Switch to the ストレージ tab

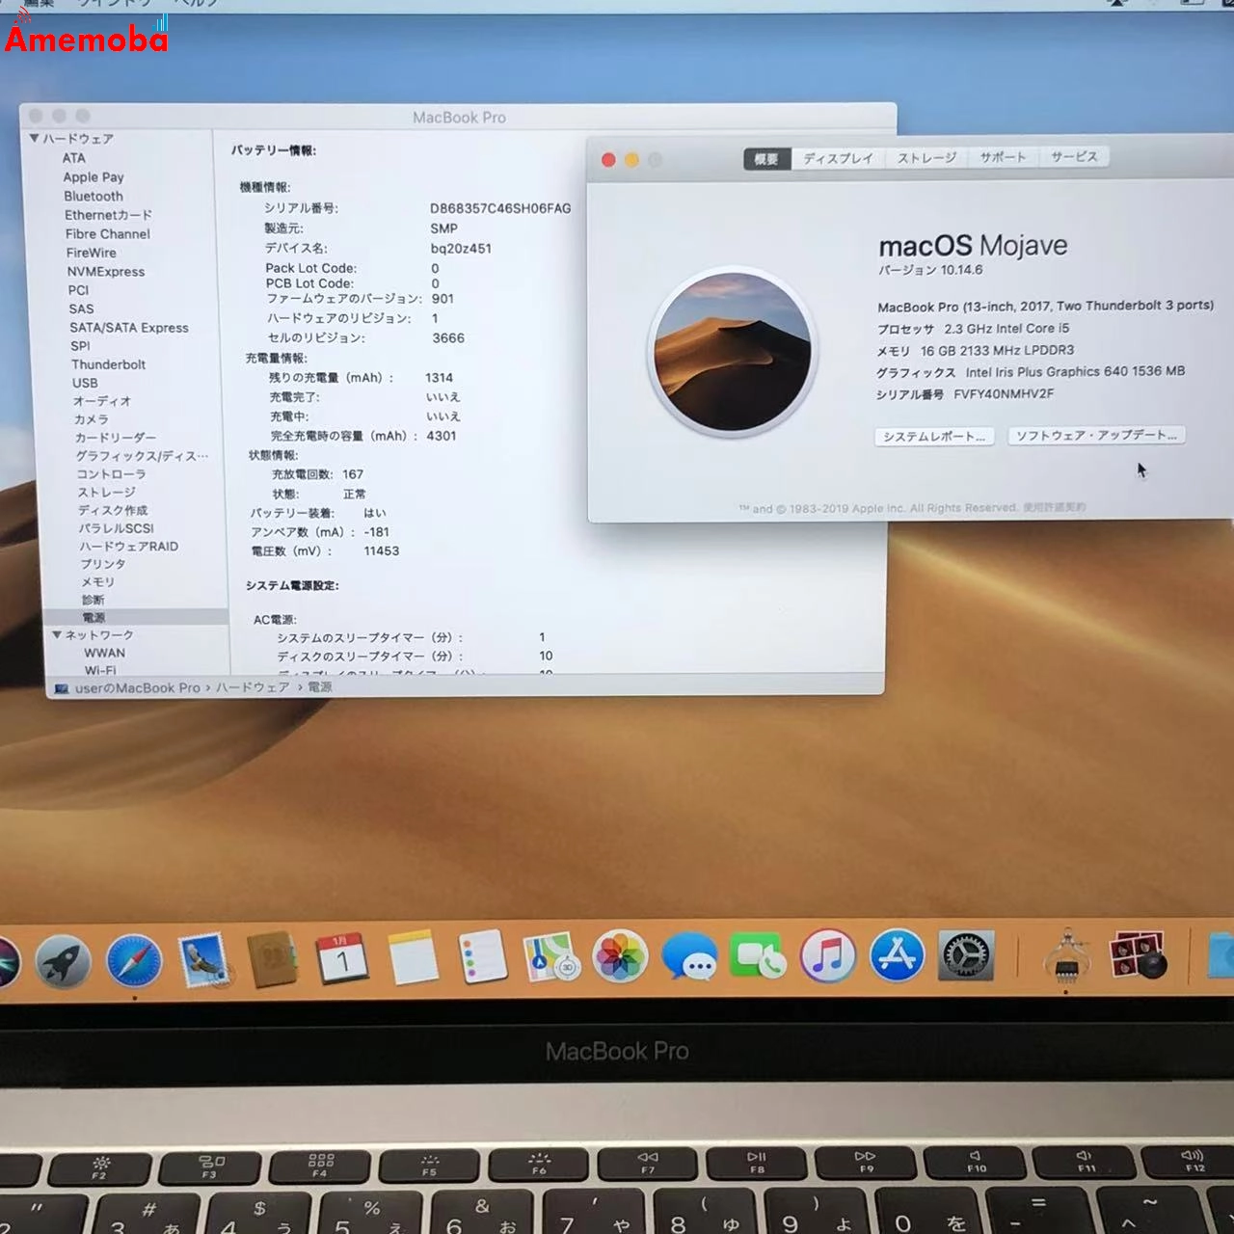click(x=927, y=157)
